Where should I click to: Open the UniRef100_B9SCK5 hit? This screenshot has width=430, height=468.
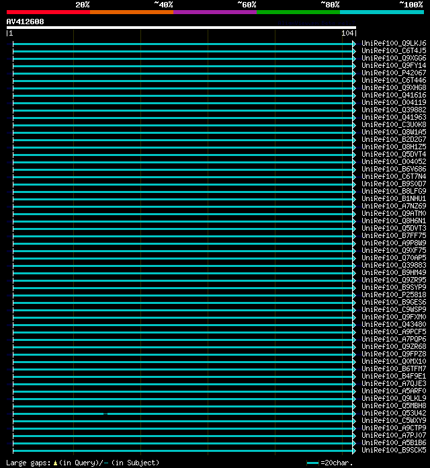pyautogui.click(x=394, y=450)
